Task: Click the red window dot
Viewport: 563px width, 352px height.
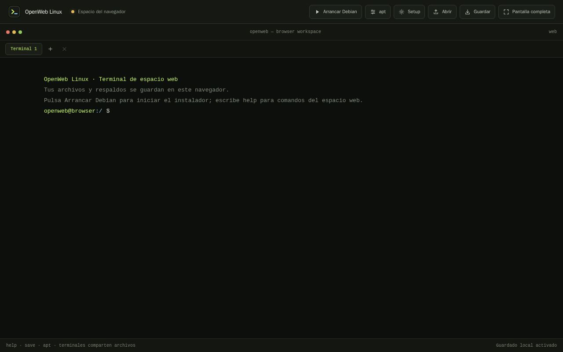Action: pos(8,32)
